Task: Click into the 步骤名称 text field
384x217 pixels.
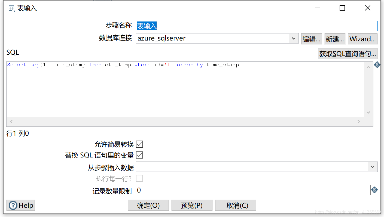Action: pos(257,26)
